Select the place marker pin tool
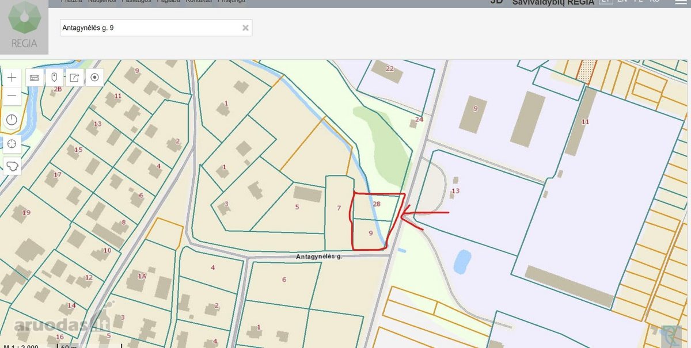This screenshot has height=348, width=691. 54,77
